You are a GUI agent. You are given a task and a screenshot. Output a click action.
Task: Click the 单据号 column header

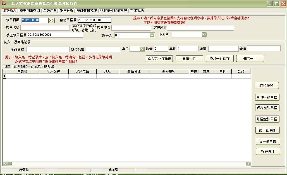tap(23, 71)
